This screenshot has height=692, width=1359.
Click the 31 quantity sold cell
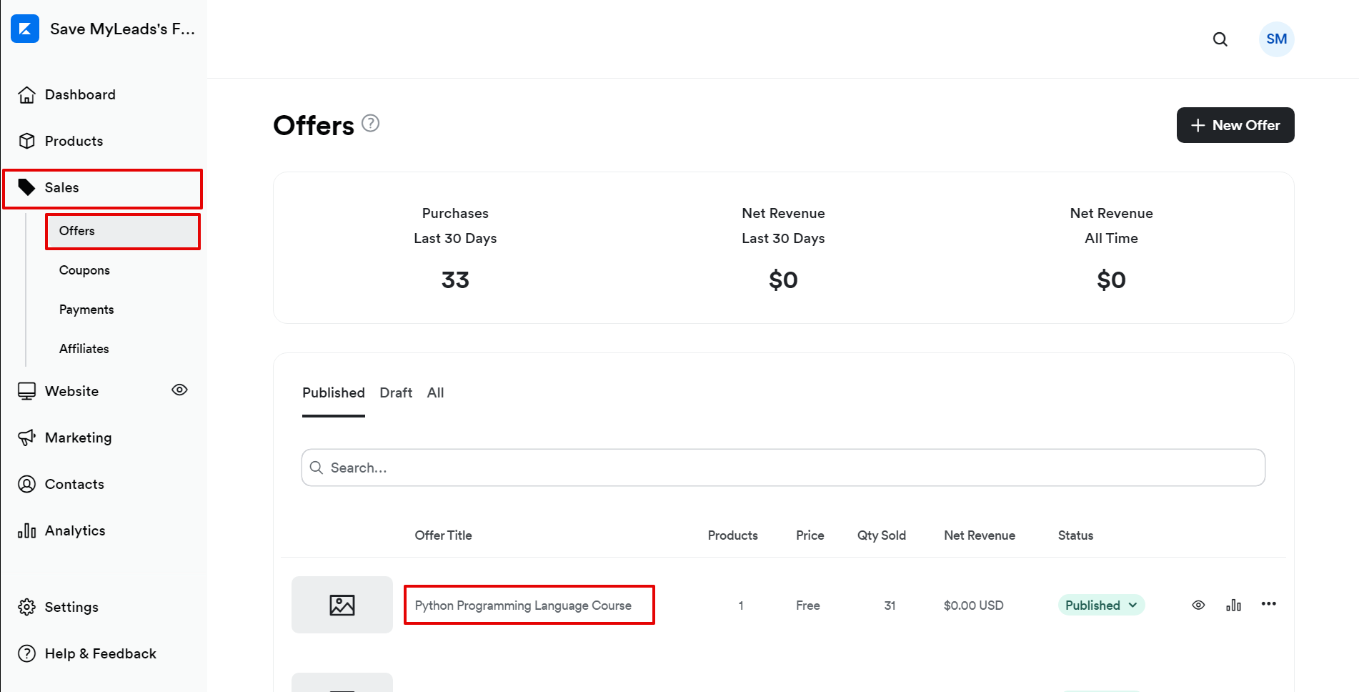(890, 605)
